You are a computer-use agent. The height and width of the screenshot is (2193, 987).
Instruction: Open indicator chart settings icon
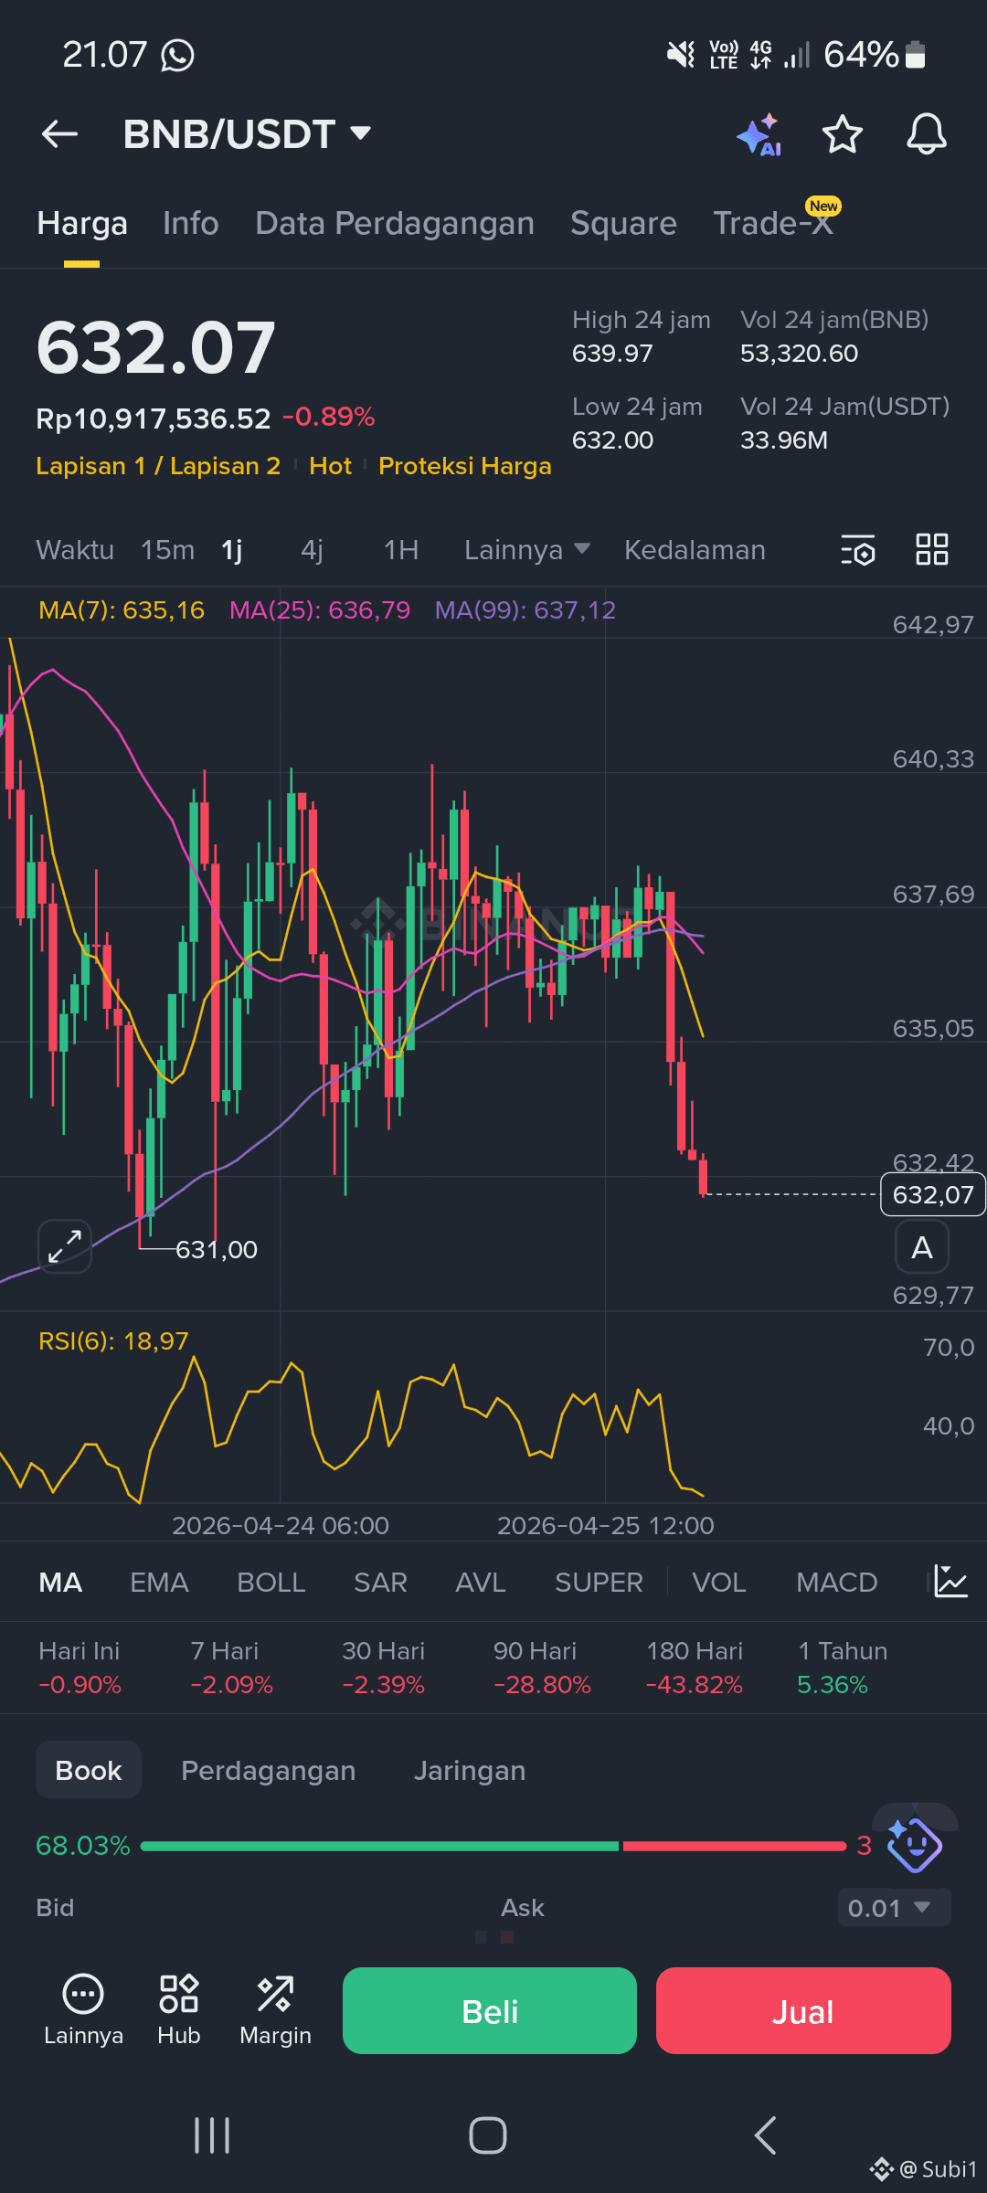pos(950,1582)
